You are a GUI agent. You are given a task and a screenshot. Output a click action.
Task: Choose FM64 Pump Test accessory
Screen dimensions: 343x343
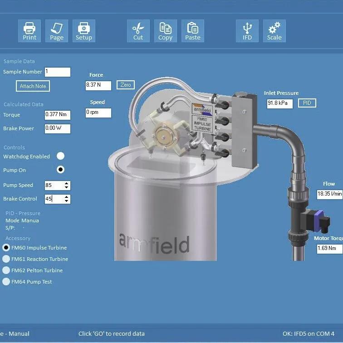click(6, 282)
